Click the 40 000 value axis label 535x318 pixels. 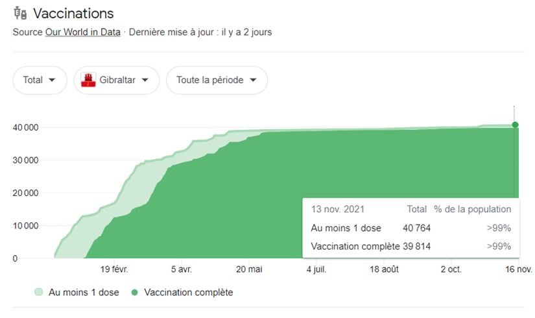coord(25,127)
